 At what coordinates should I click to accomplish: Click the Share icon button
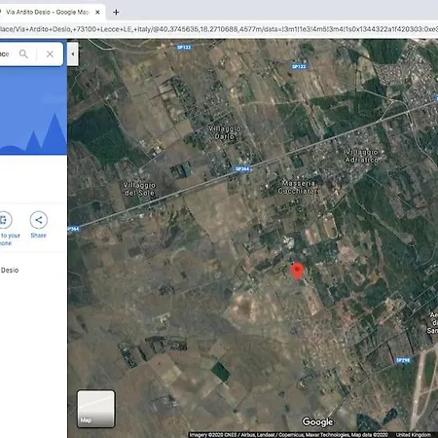(39, 220)
